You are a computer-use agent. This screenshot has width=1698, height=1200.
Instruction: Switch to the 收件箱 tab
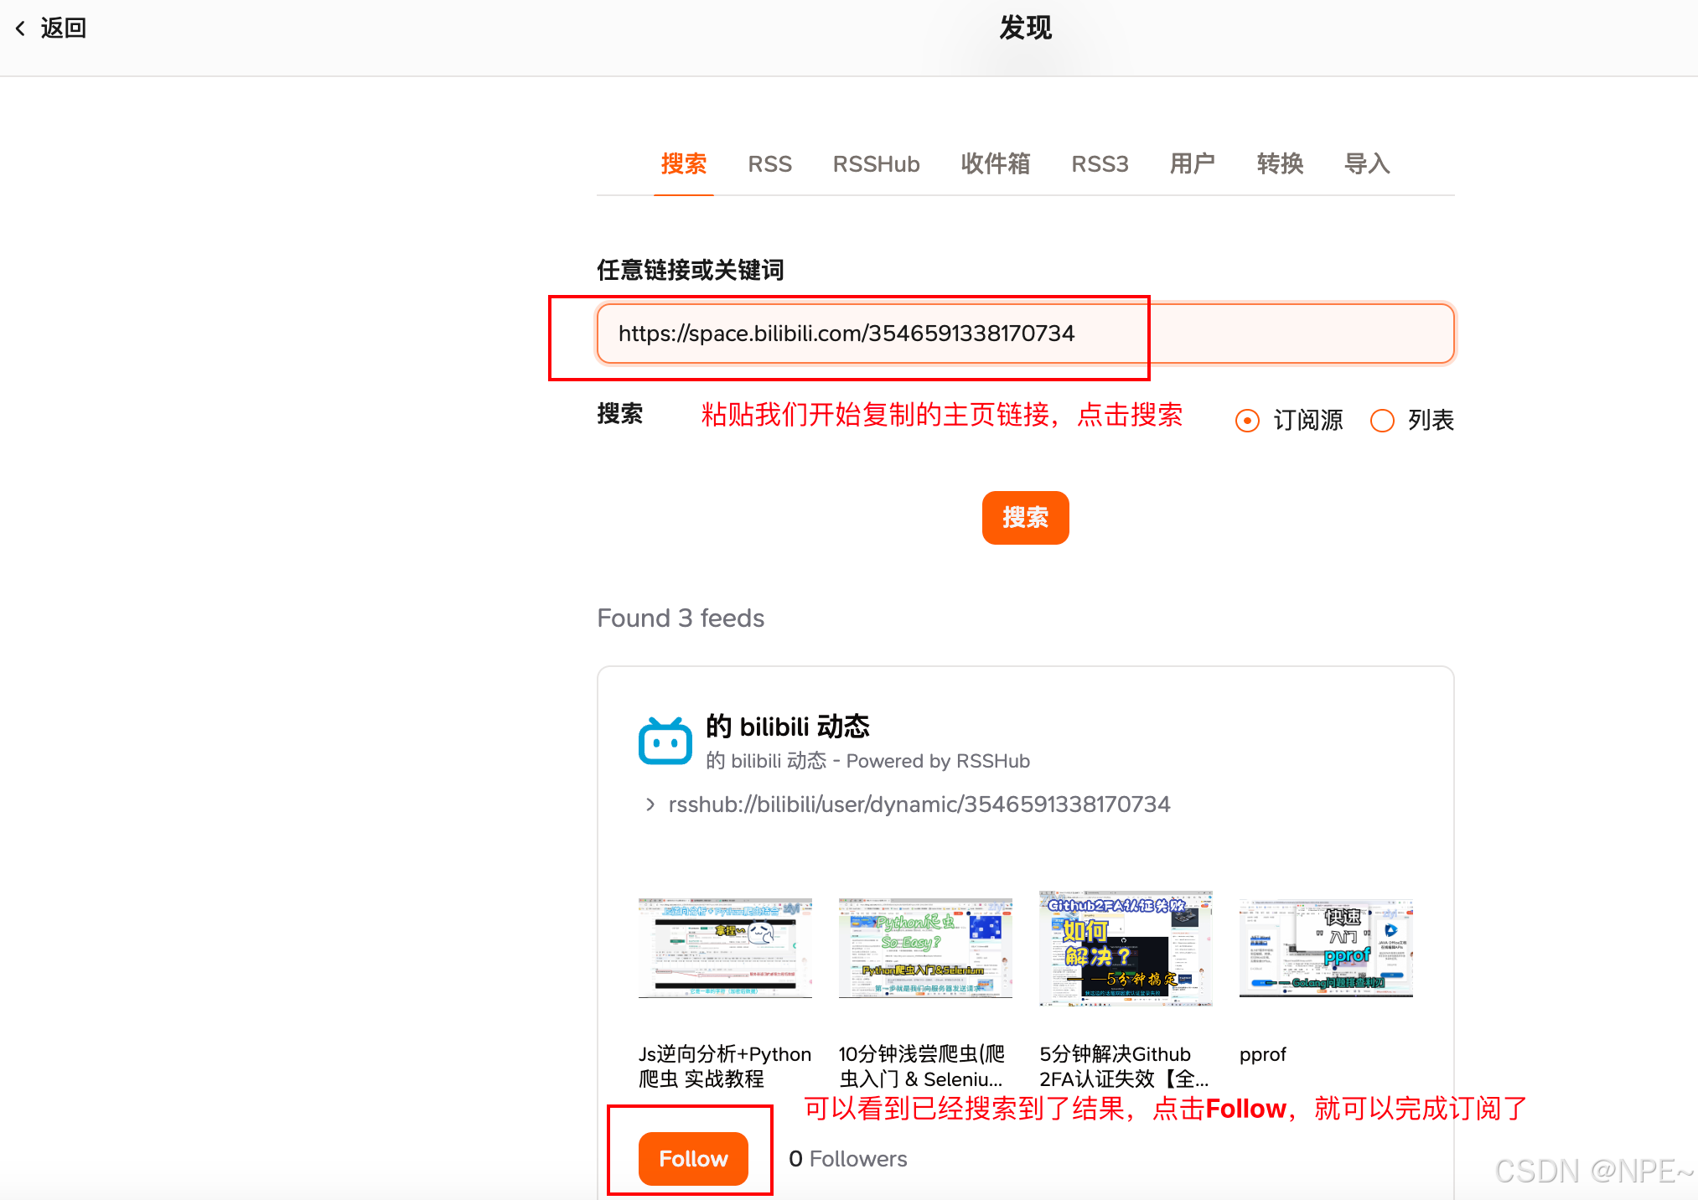click(995, 164)
